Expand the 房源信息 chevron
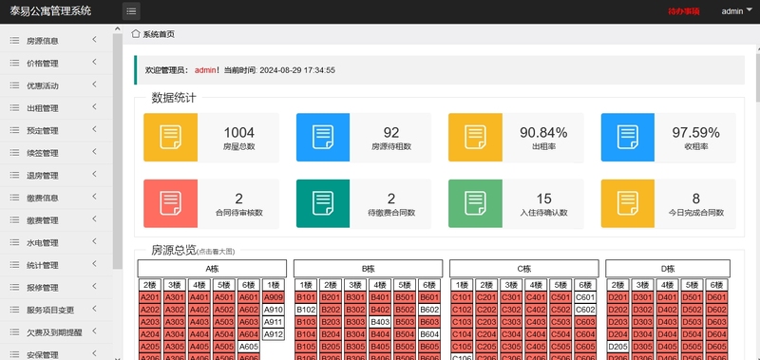The image size is (760, 360). pyautogui.click(x=94, y=39)
